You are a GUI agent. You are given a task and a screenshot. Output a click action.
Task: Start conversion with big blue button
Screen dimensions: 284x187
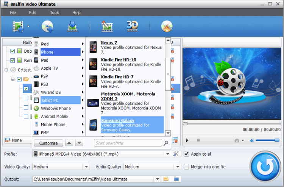[x=265, y=167]
